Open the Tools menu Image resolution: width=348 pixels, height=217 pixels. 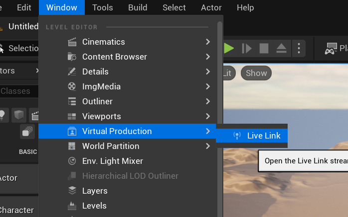coord(103,7)
